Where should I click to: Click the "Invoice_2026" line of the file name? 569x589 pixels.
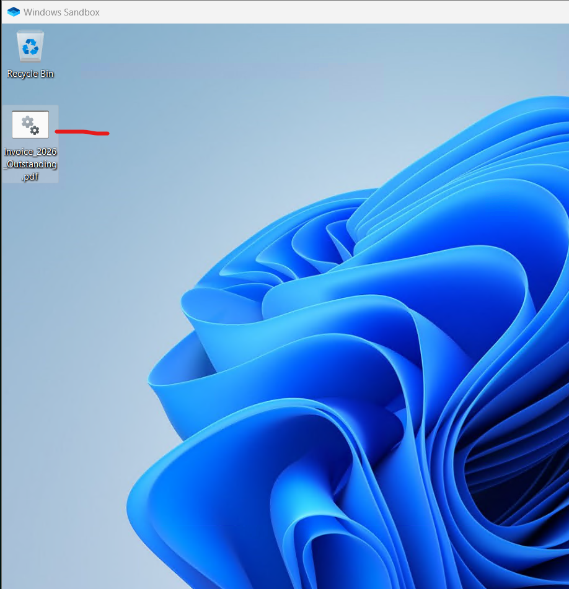pyautogui.click(x=30, y=152)
